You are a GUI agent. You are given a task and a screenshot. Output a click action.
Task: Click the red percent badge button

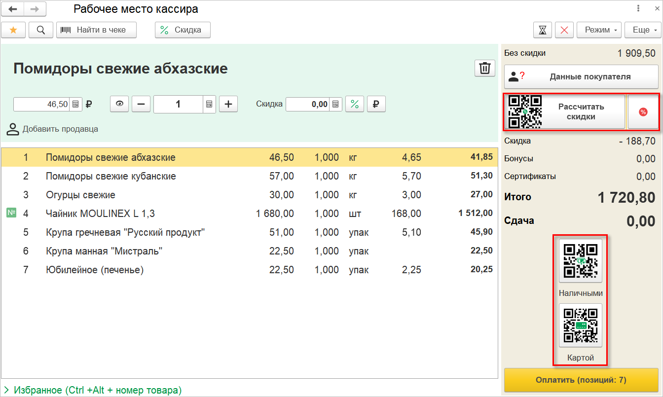click(x=643, y=112)
